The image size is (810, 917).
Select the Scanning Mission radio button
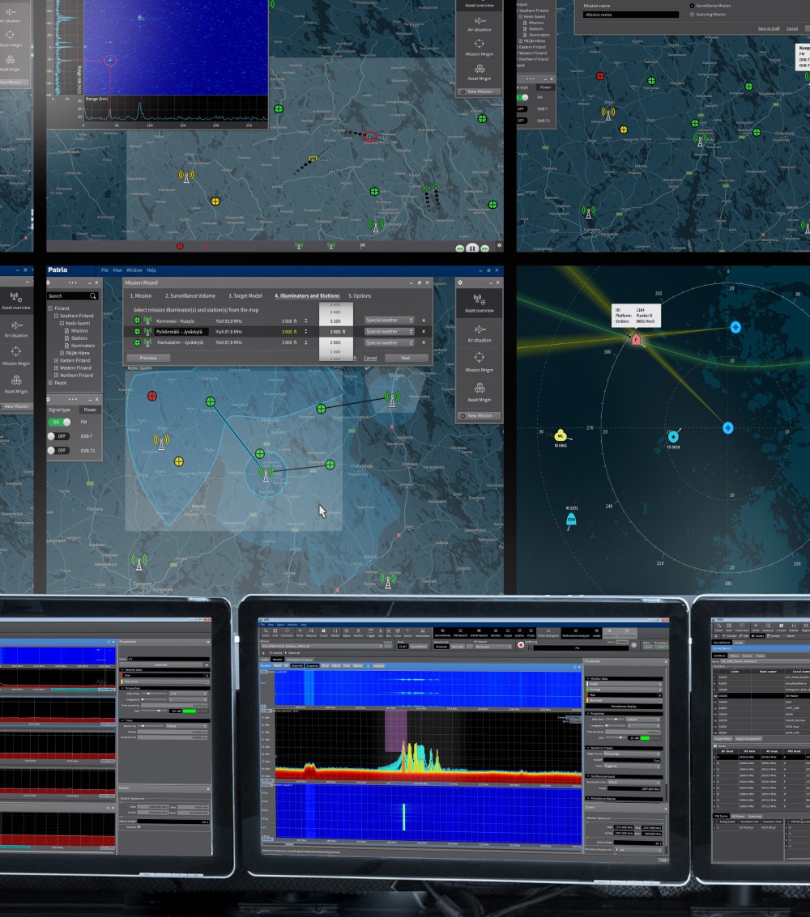692,14
